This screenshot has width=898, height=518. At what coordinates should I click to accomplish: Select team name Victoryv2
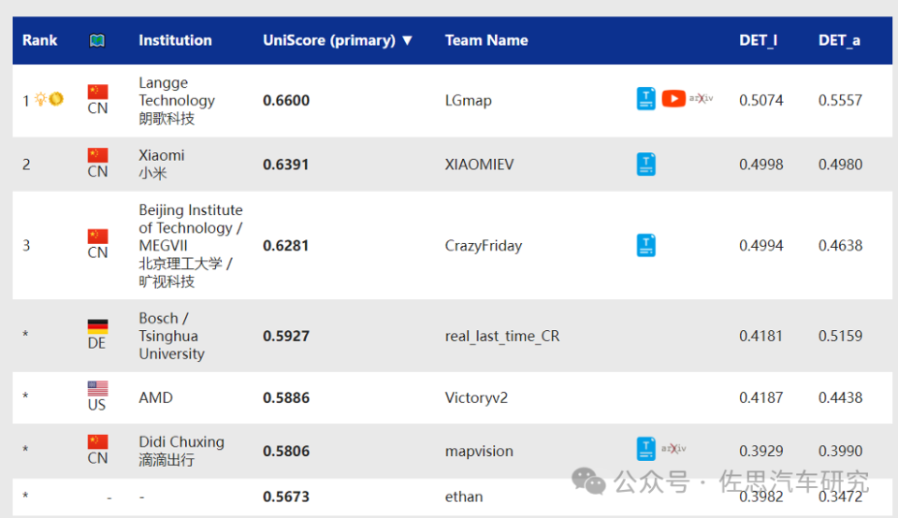pyautogui.click(x=476, y=397)
